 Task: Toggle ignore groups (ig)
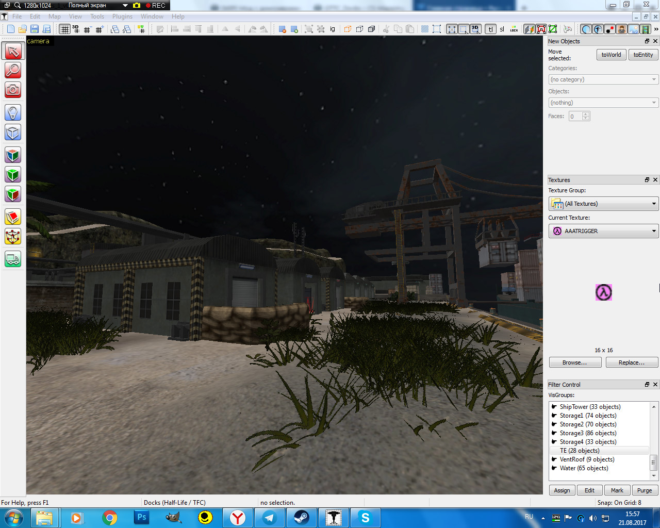pos(333,29)
